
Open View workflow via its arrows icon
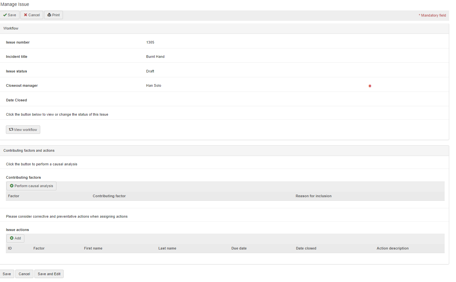11,129
